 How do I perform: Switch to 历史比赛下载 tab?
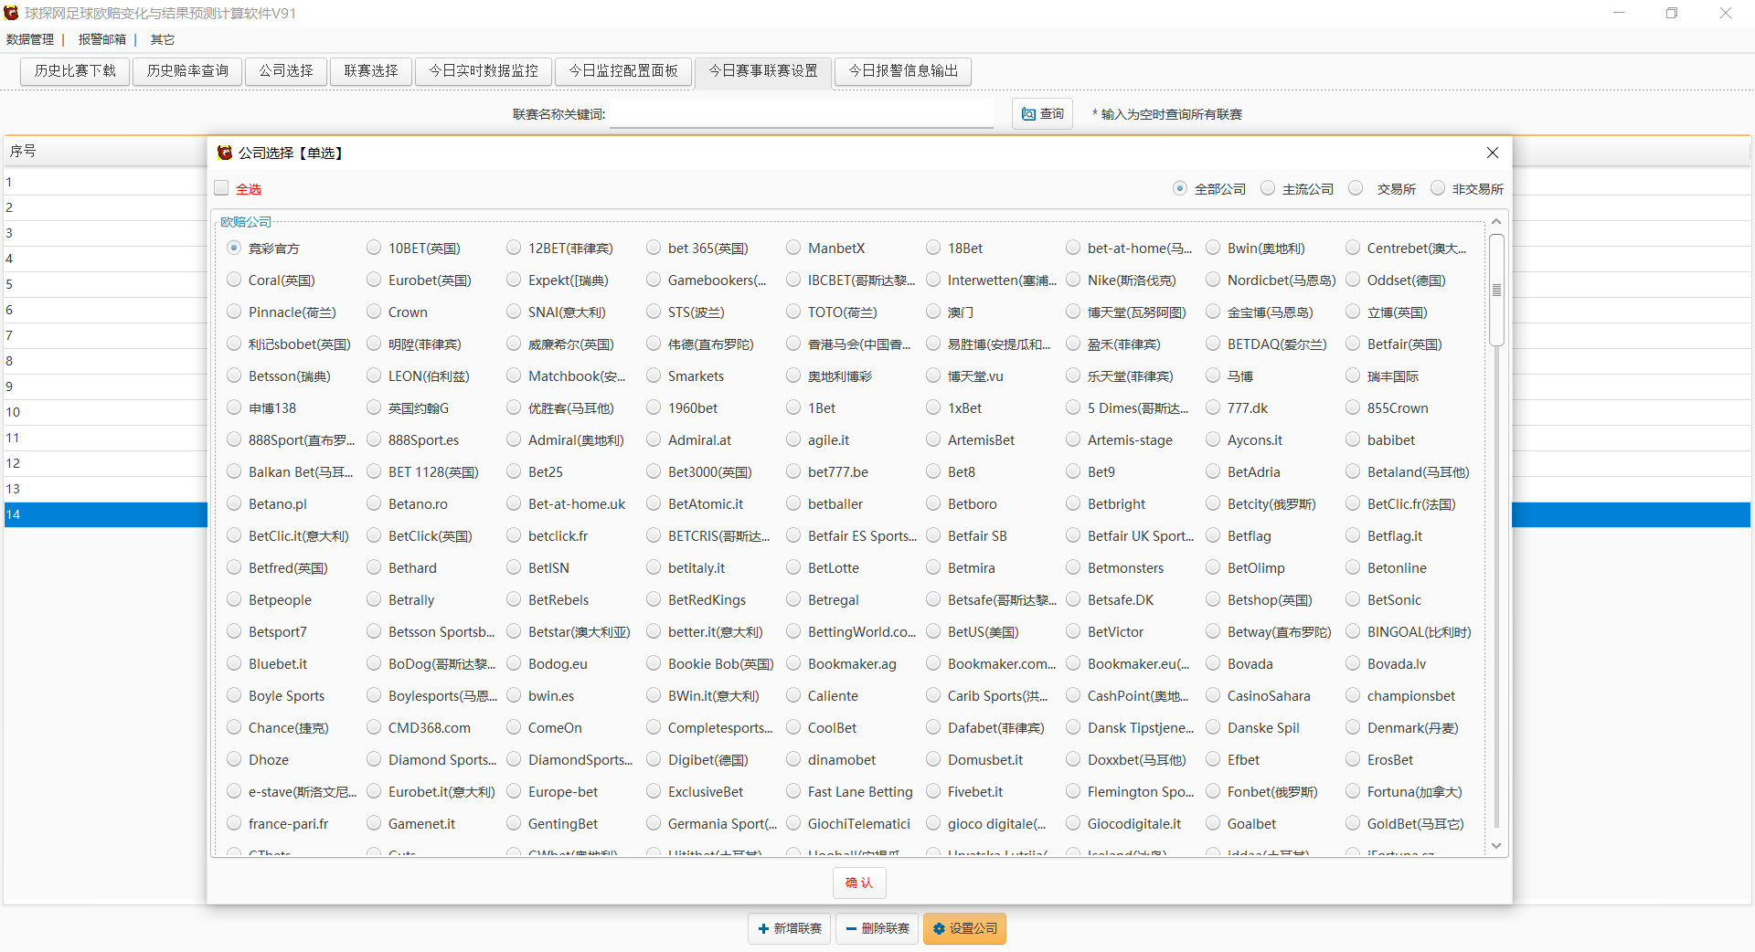[x=75, y=71]
